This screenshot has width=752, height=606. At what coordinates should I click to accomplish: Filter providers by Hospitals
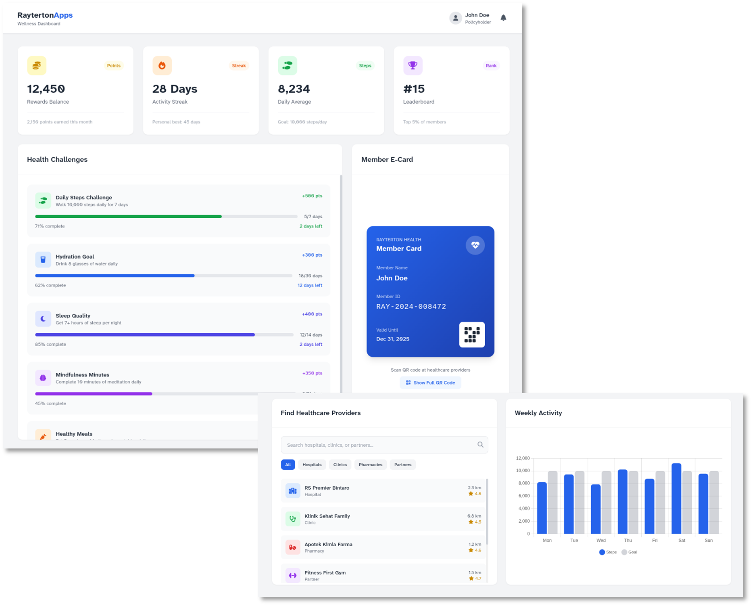click(312, 465)
